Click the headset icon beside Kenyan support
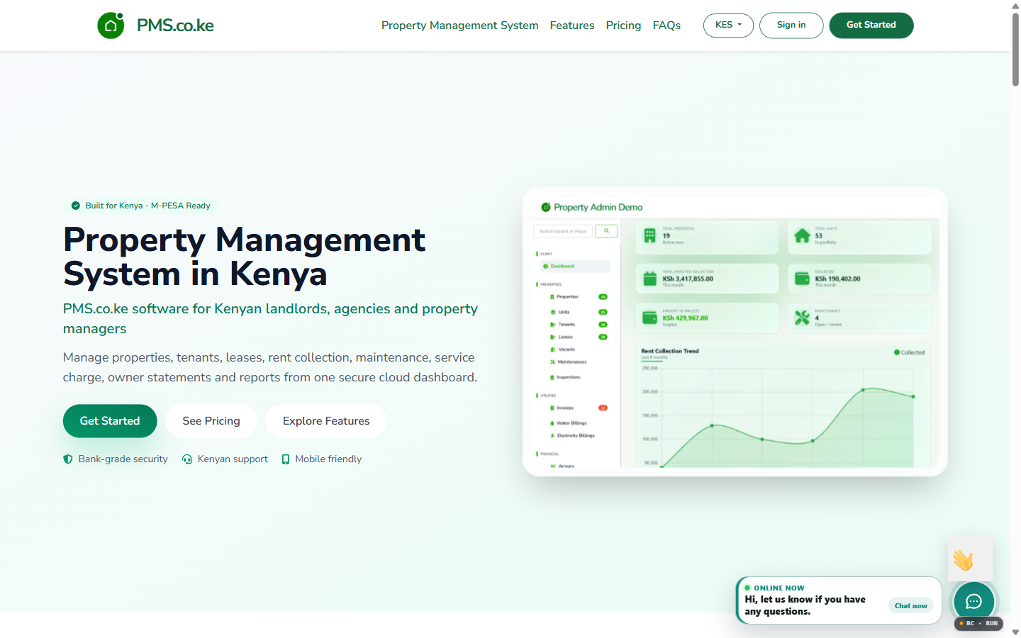Image resolution: width=1021 pixels, height=638 pixels. (187, 459)
